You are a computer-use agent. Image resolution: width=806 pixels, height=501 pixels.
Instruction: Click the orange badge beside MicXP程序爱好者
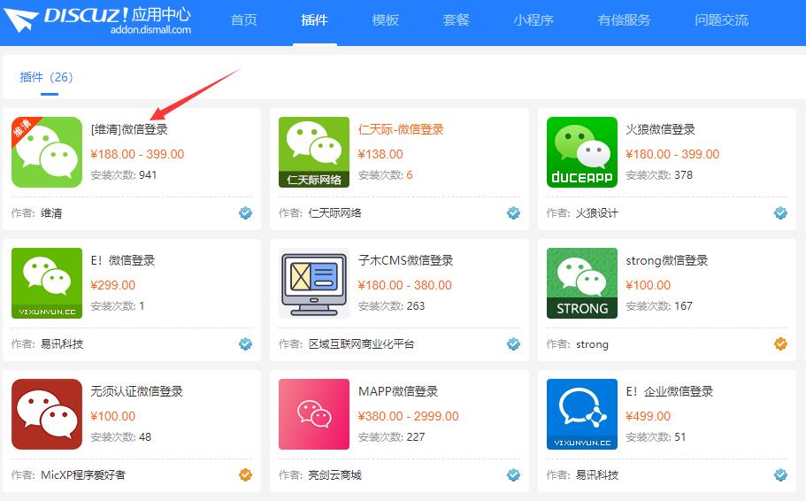246,474
